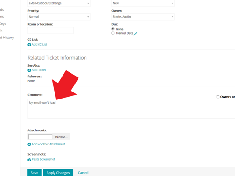Click the Add Ticket link
Viewport: 235px width, 176px height.
[x=39, y=70]
